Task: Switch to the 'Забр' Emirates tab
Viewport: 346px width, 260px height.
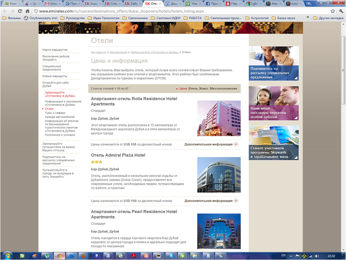Action: [133, 4]
